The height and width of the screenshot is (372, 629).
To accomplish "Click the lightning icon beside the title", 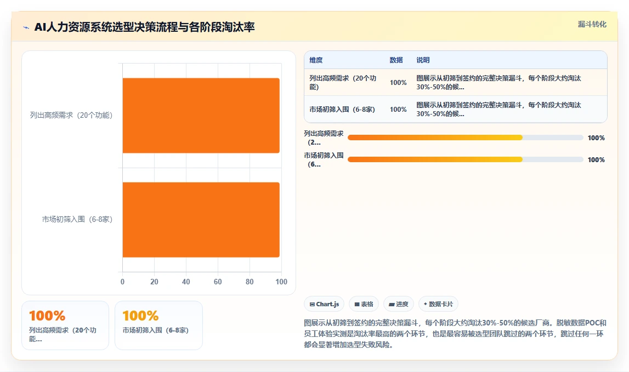I will click(x=26, y=27).
